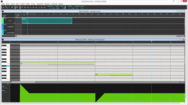Select the green pencil tool
This screenshot has width=188, height=105.
point(6,7)
